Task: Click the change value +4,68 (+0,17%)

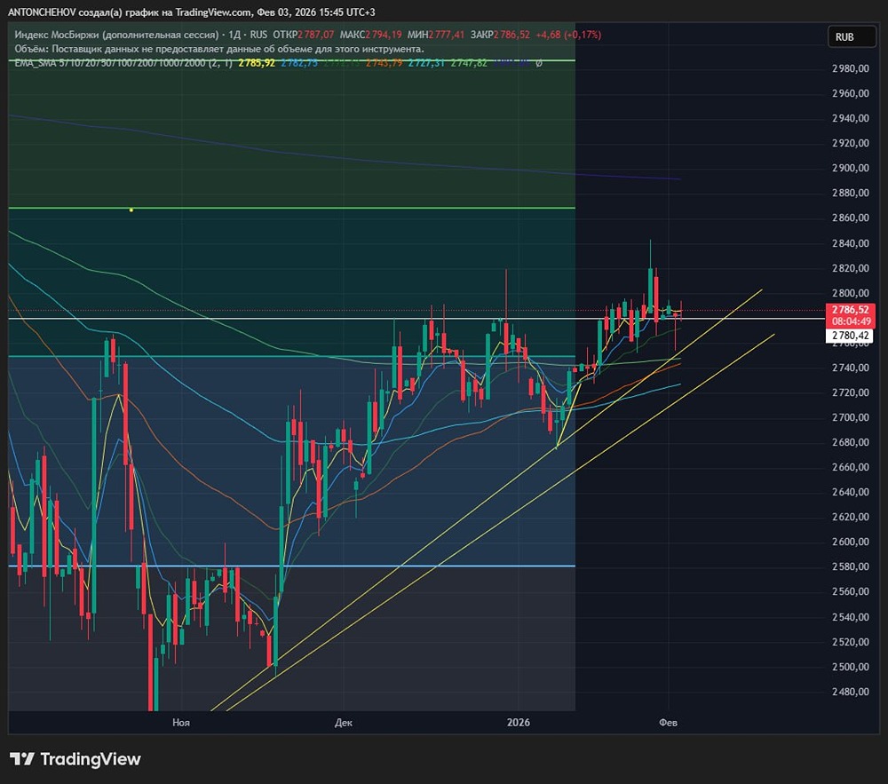Action: point(568,35)
